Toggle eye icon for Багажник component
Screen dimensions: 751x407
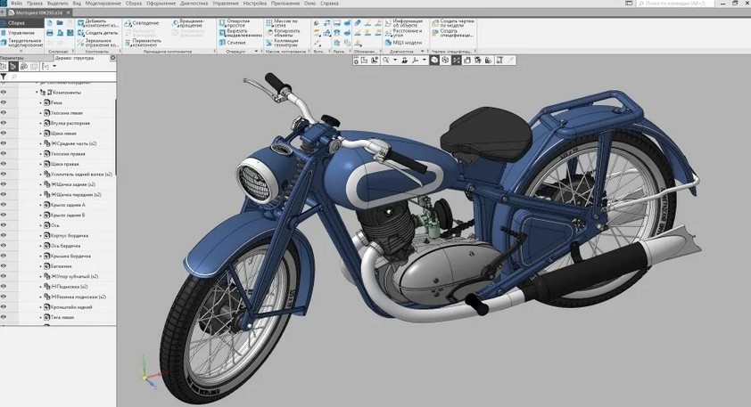4,266
